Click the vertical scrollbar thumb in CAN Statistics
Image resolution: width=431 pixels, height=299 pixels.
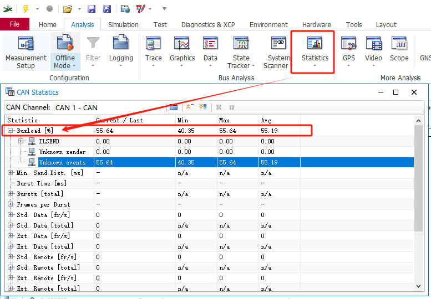pyautogui.click(x=418, y=178)
